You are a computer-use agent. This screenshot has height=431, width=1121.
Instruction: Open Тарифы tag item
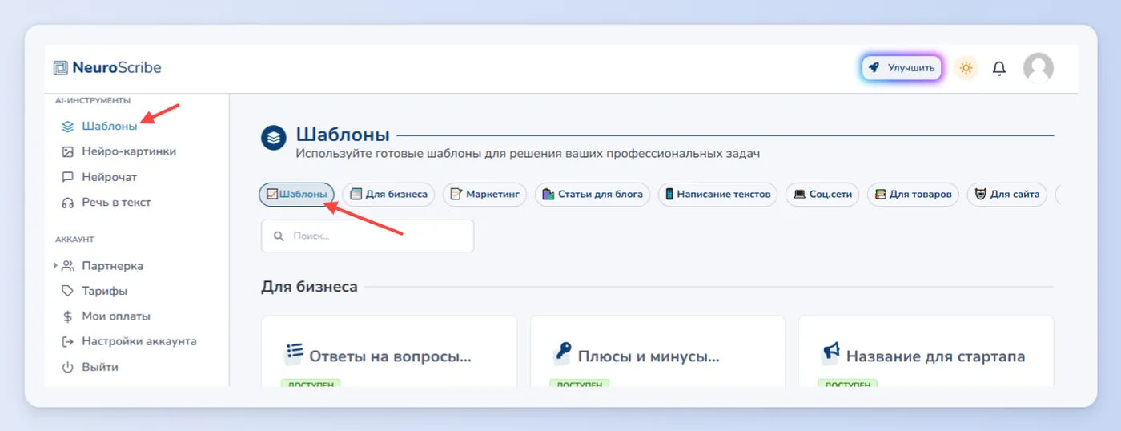[94, 291]
